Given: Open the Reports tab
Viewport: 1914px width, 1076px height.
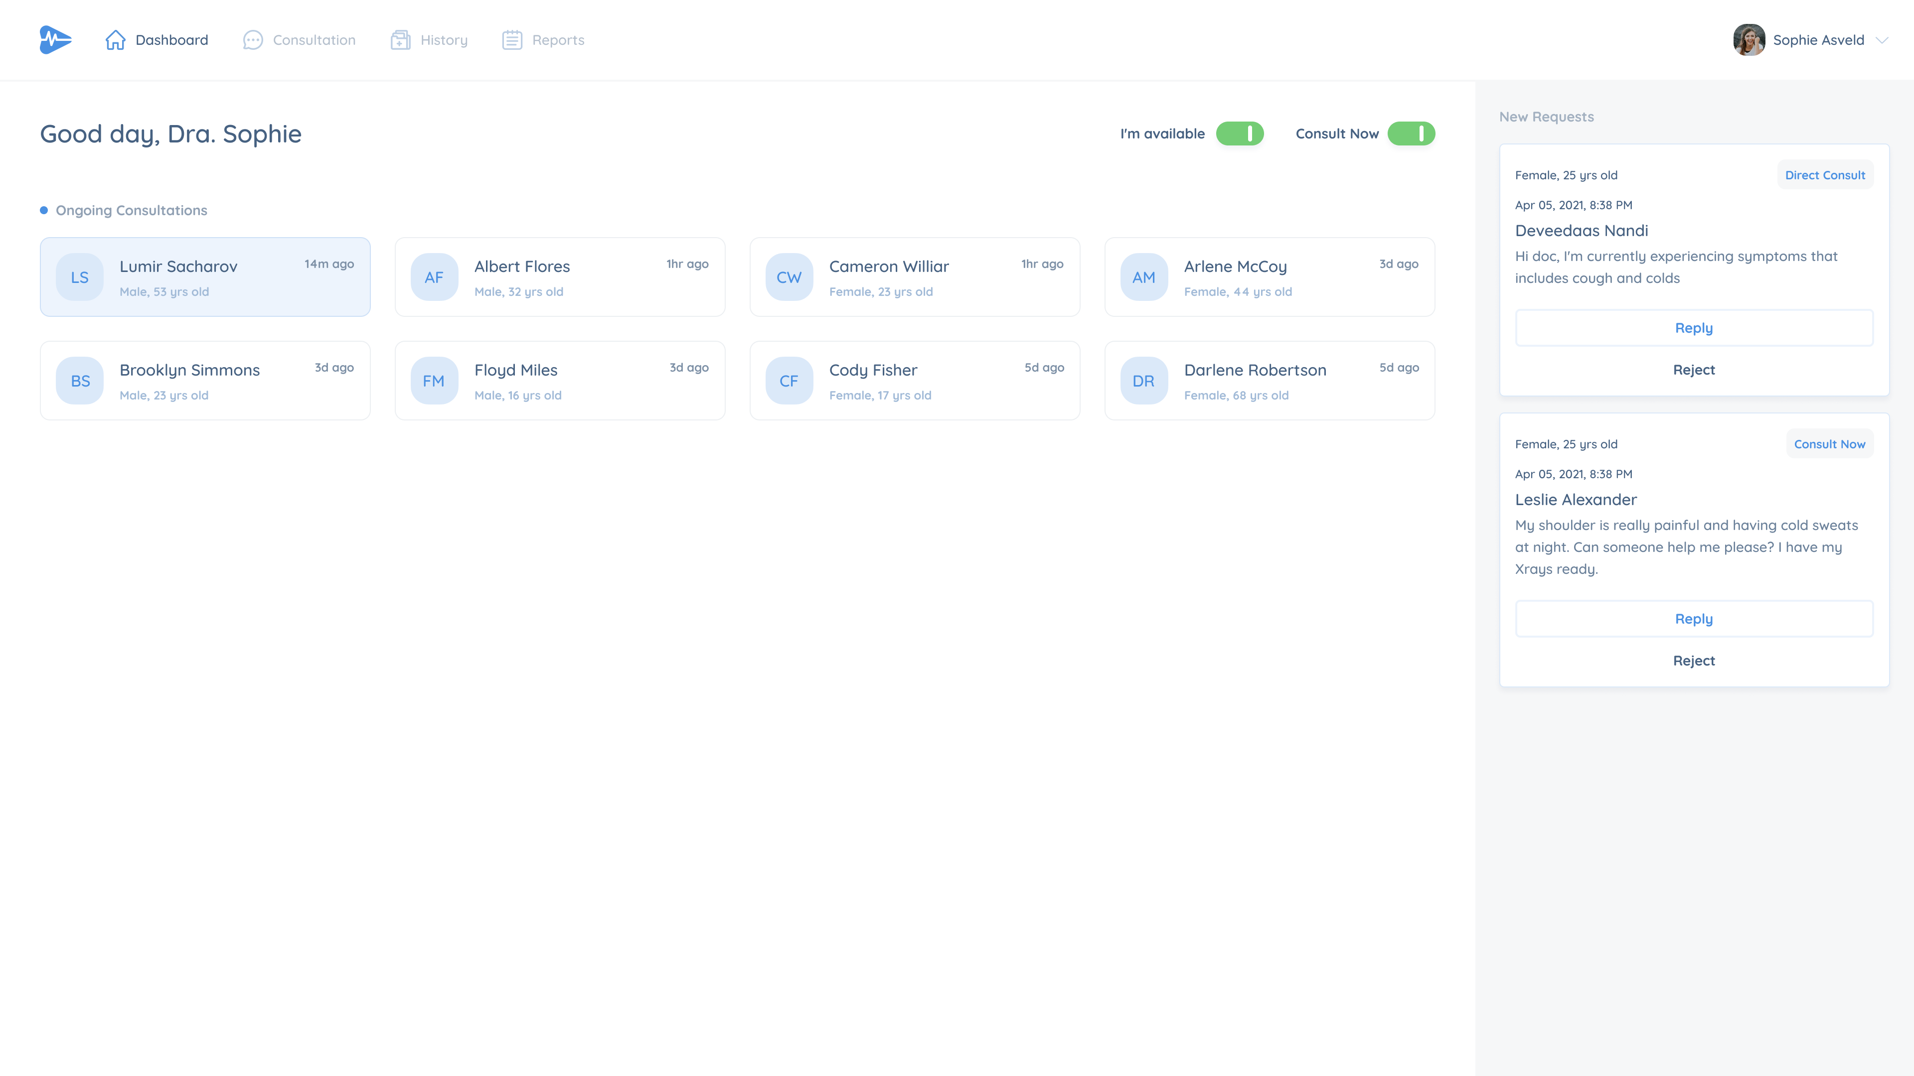Looking at the screenshot, I should pos(543,40).
